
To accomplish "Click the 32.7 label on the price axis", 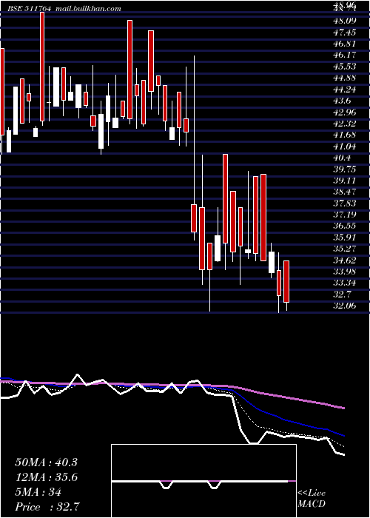I will click(342, 295).
